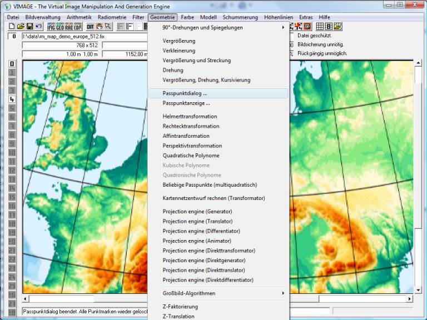Toggle the OFF switch in toolbar
427x320 pixels.
[x=90, y=26]
